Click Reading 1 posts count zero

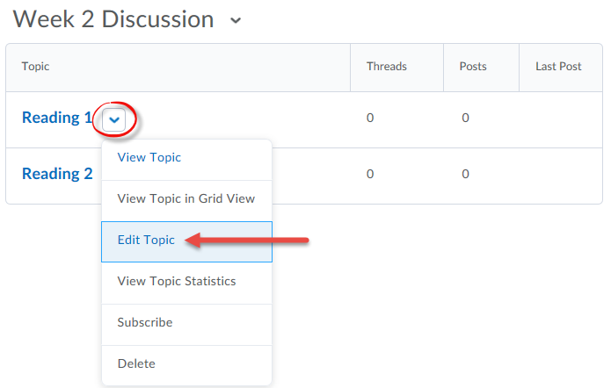pos(465,118)
